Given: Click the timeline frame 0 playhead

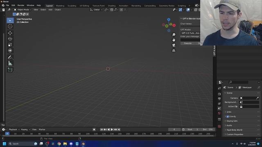Looking at the screenshot, I should [7, 134].
